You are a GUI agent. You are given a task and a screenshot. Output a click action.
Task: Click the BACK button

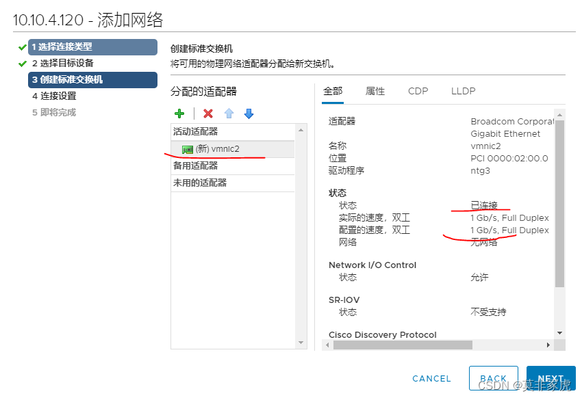[493, 378]
